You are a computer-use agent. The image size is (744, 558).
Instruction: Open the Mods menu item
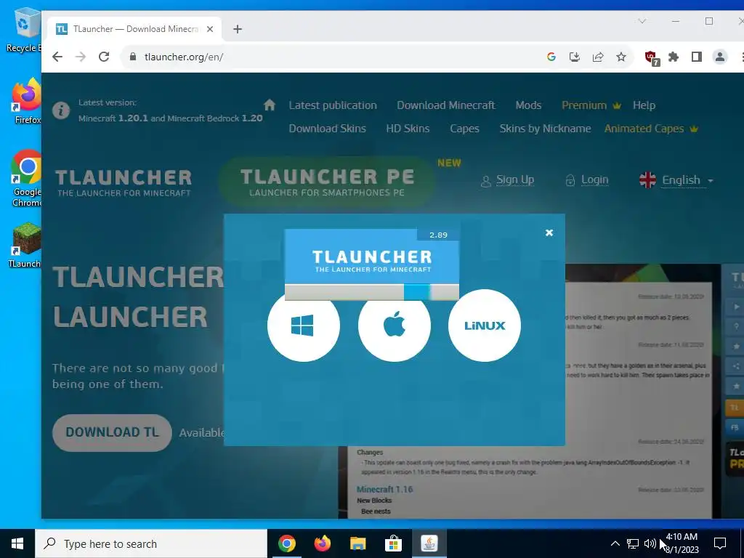(x=528, y=105)
